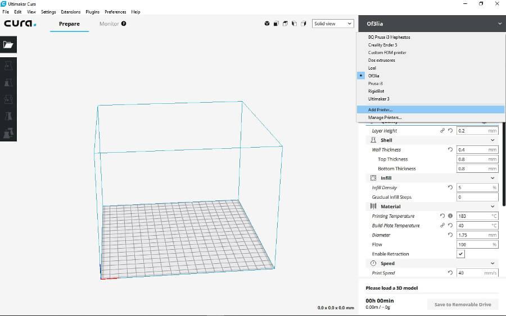Viewport: 506px width, 316px height.
Task: Select the Of3lia printer radio entry
Action: coord(361,75)
